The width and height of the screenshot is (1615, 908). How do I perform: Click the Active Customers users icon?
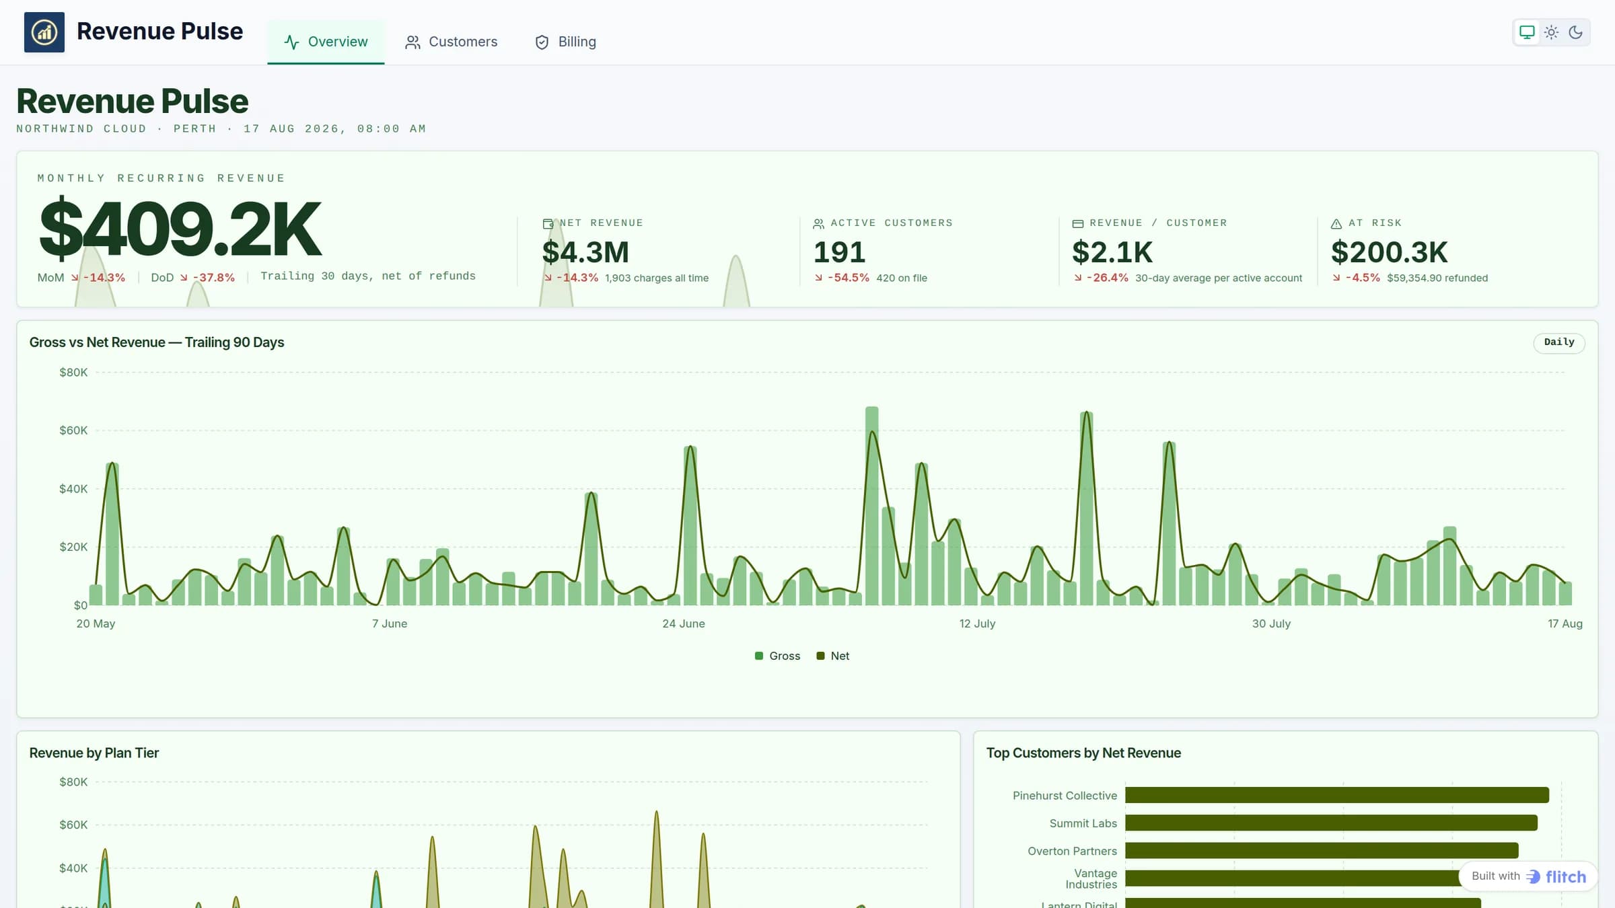click(818, 223)
